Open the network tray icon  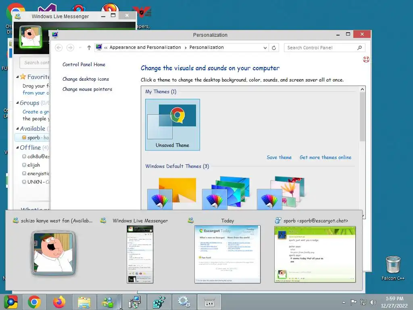[363, 302]
